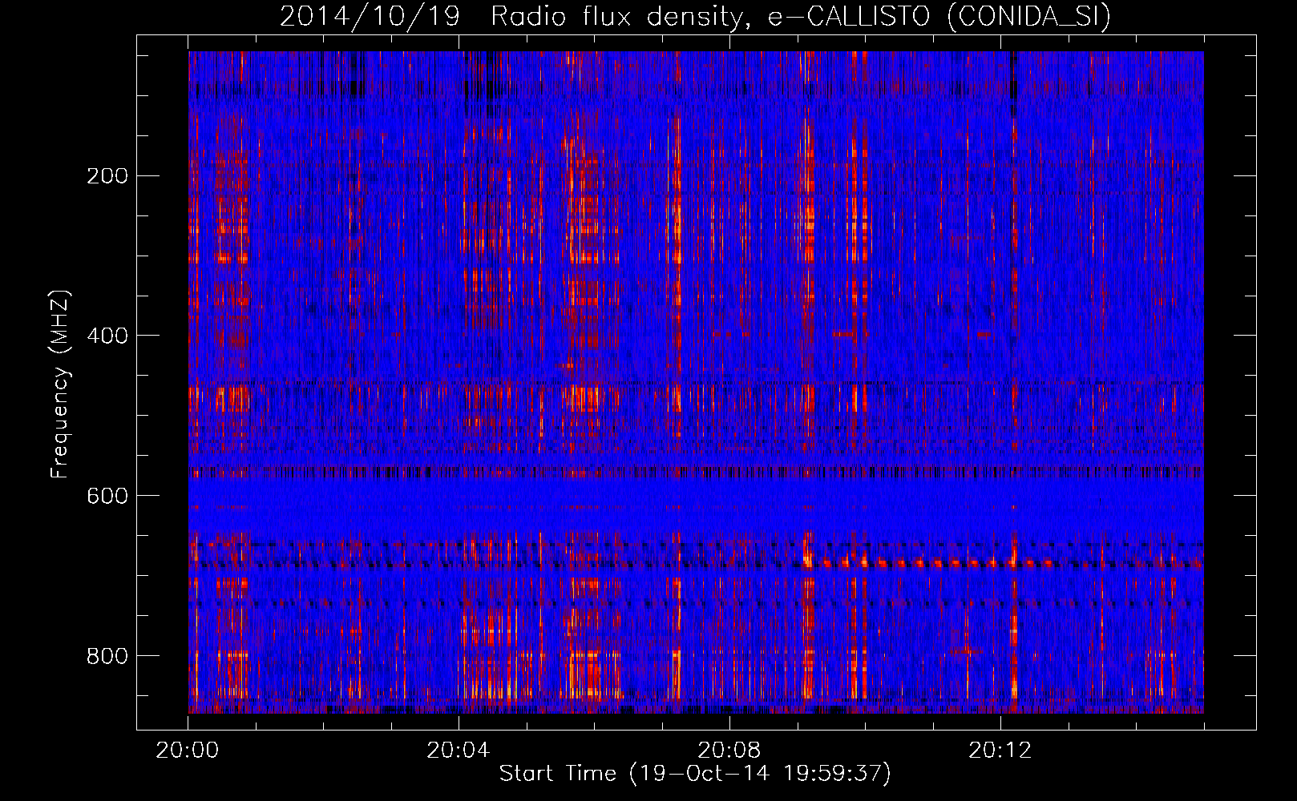Click the 20:00 time tick label
Screen dimensions: 1297x801
[x=188, y=751]
